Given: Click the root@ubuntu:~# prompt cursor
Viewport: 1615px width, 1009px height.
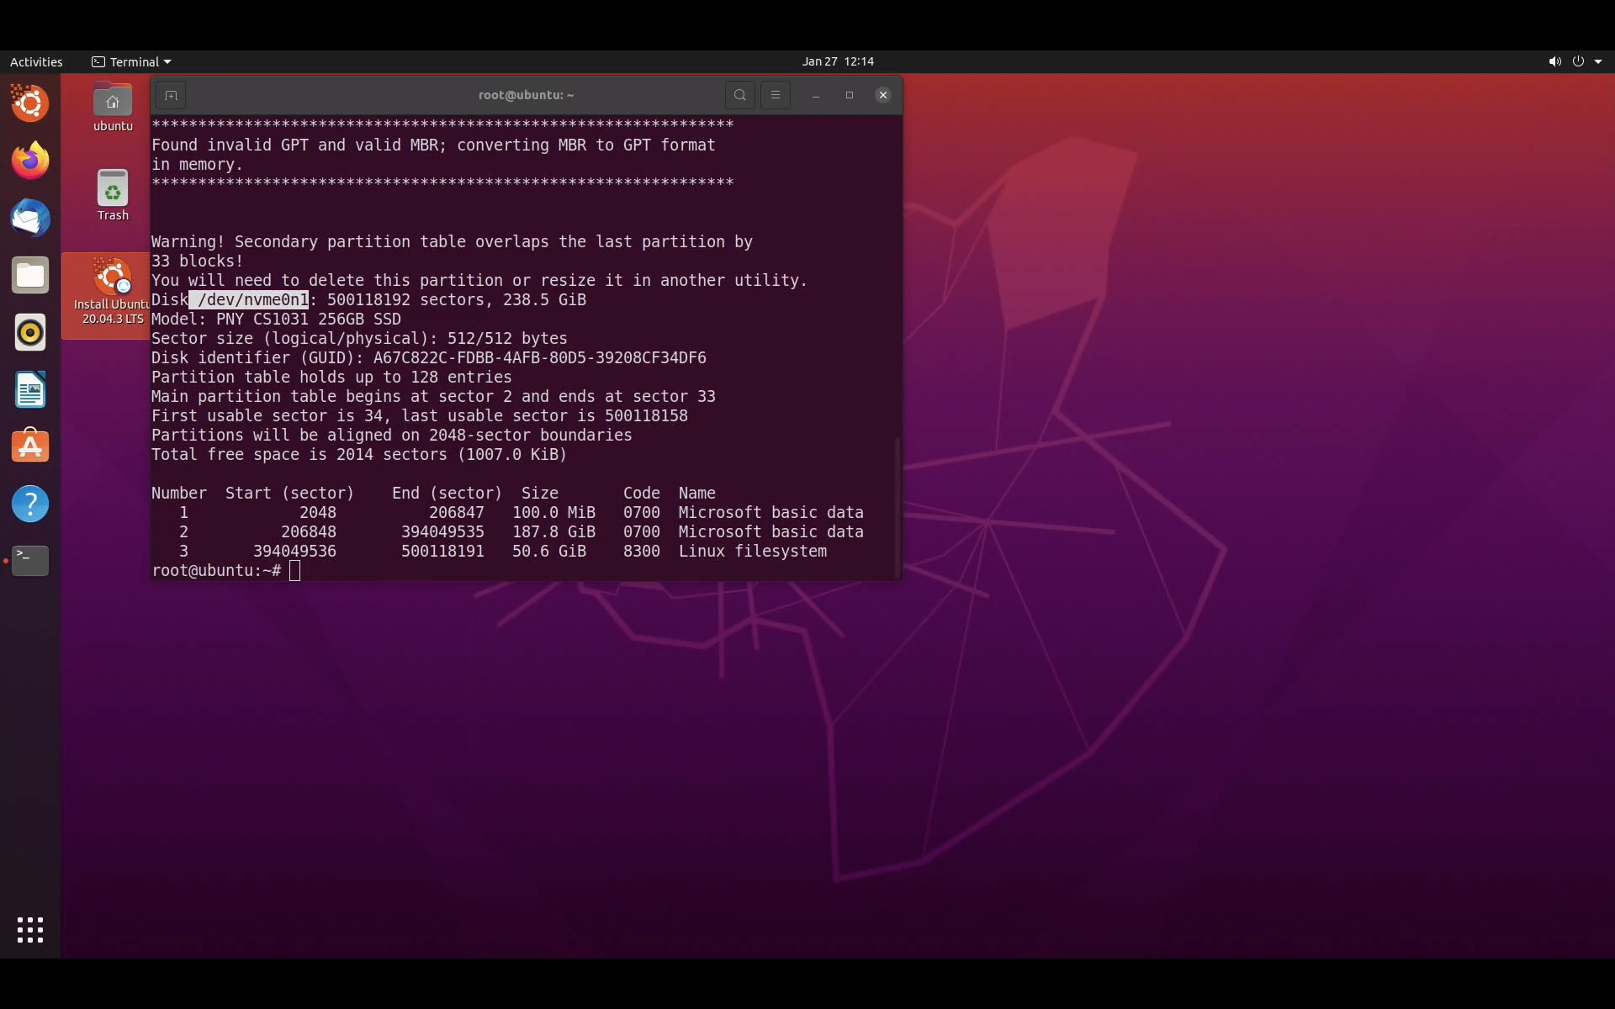Looking at the screenshot, I should coord(294,572).
